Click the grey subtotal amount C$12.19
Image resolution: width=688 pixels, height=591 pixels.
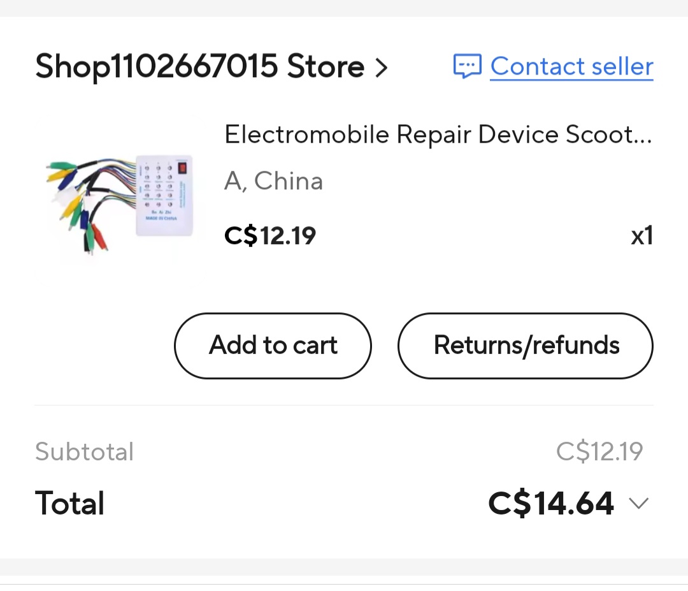(599, 452)
